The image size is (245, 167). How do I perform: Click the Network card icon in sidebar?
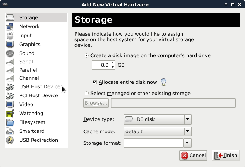10,27
